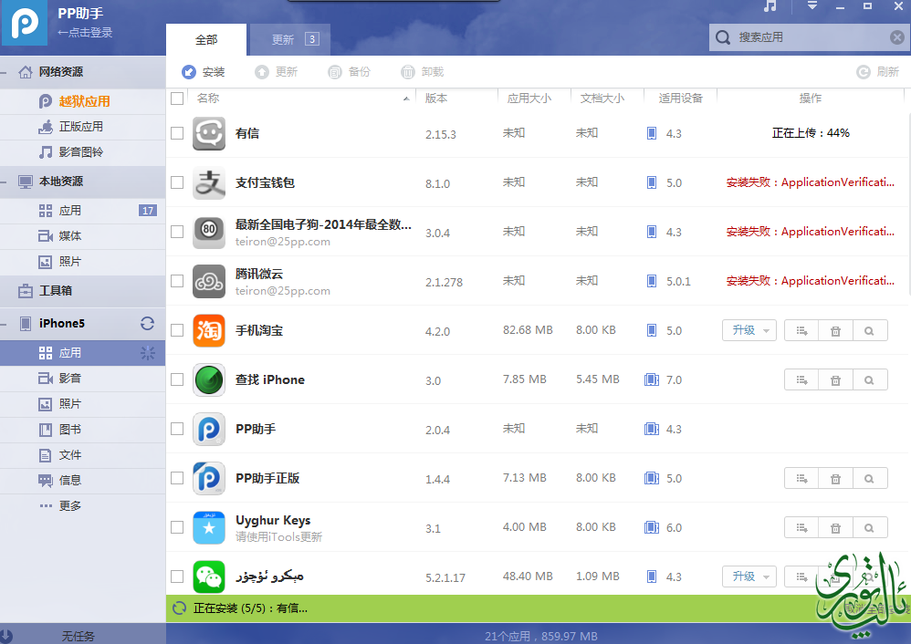Click the Uyghur Keys trash icon

pos(835,528)
